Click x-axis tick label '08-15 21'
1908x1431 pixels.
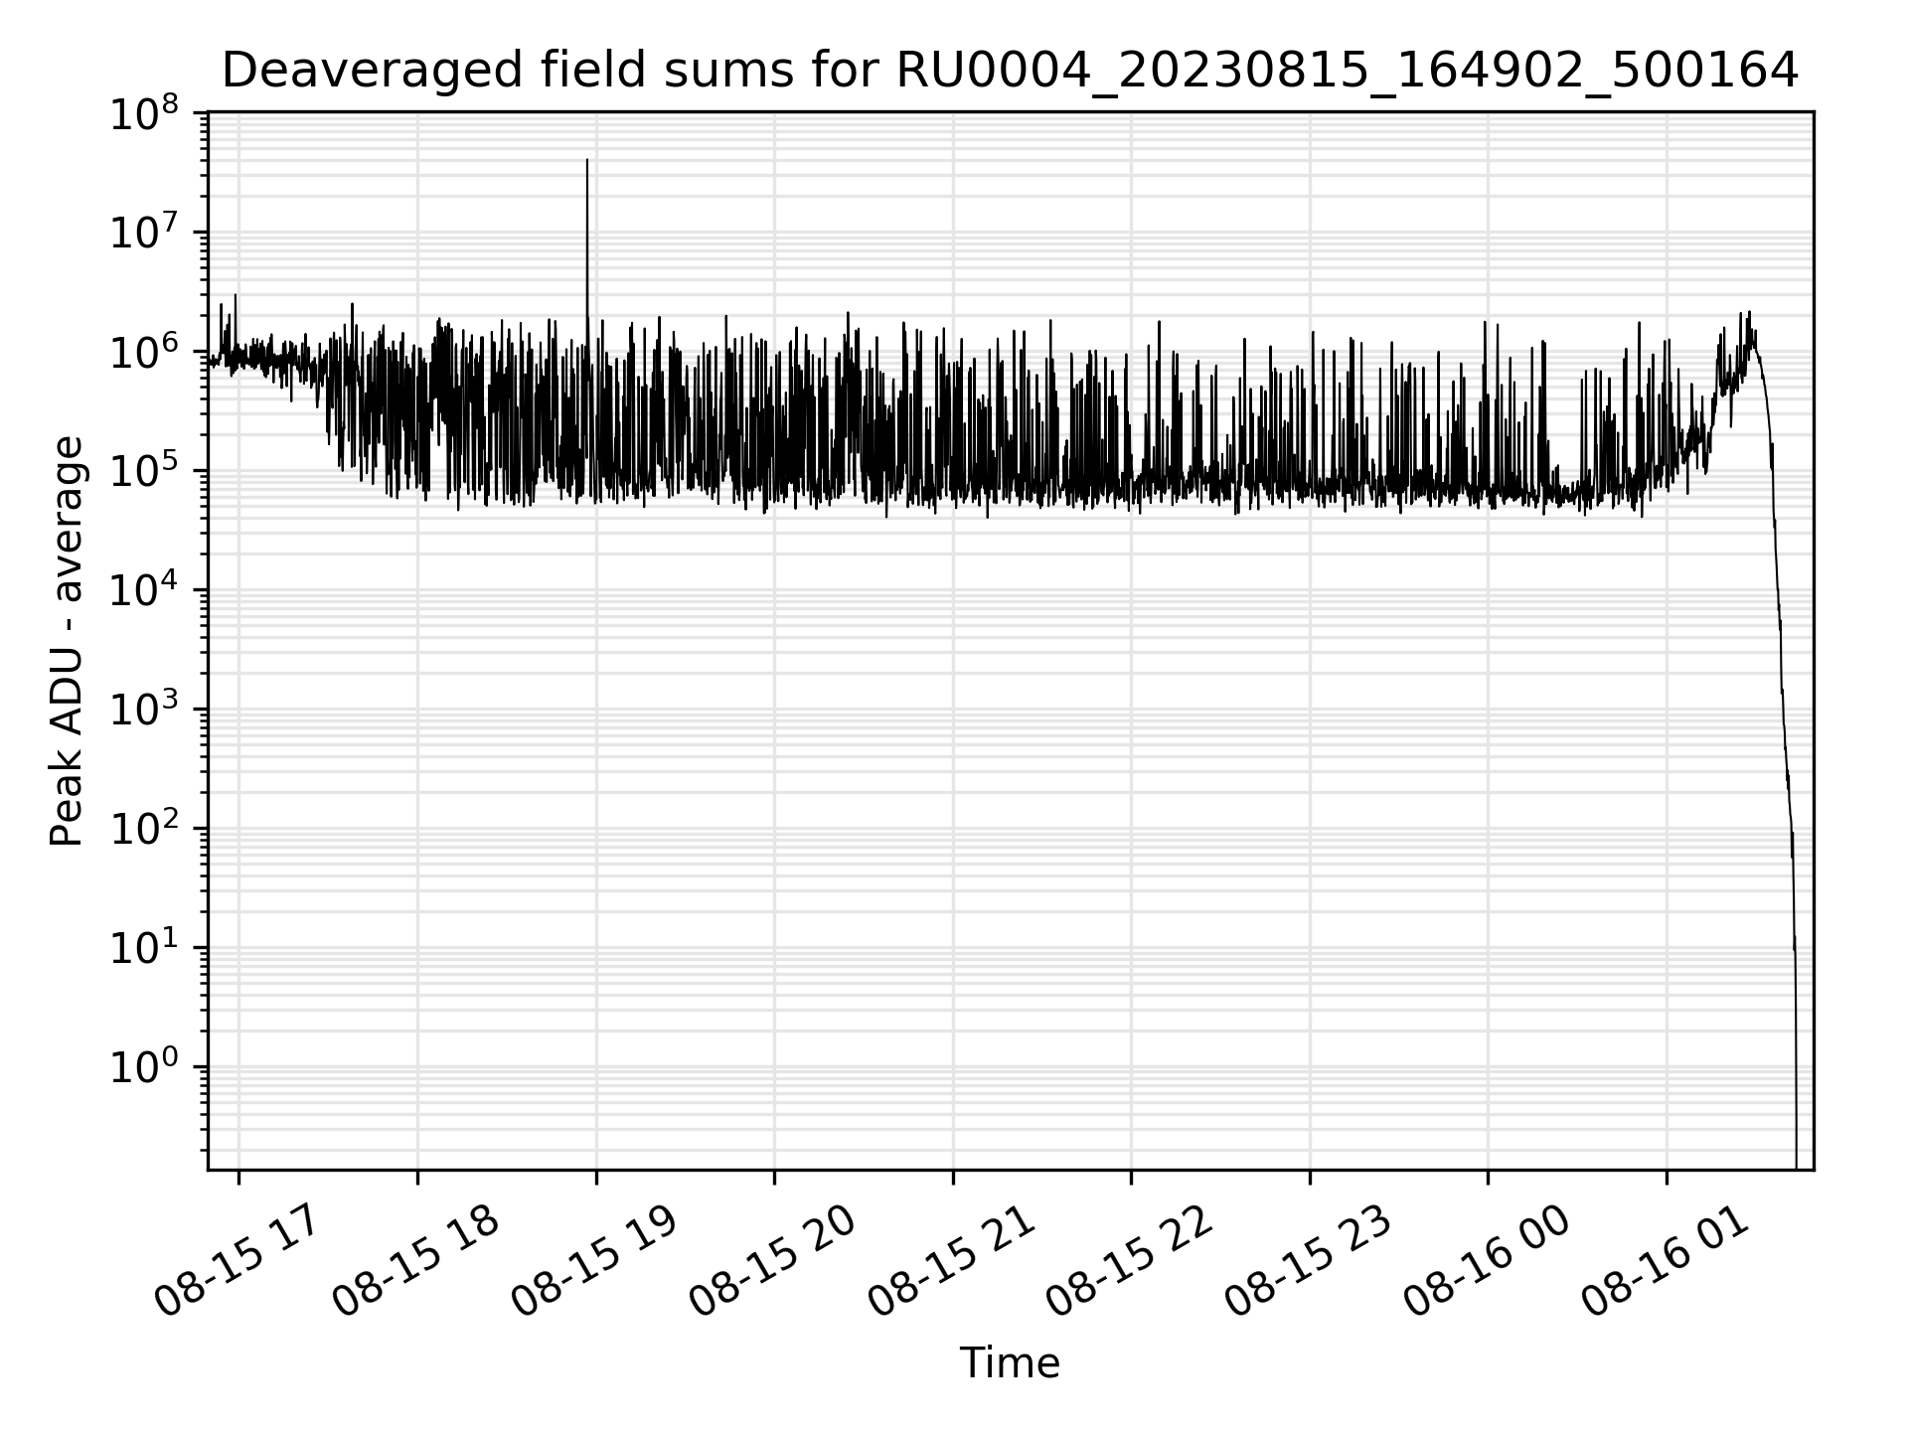click(x=952, y=1260)
